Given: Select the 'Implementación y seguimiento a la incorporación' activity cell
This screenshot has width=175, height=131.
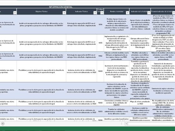Looking at the screenshot, I should [x=117, y=43].
